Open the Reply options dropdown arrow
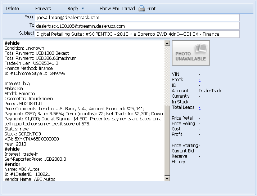 tap(83, 8)
